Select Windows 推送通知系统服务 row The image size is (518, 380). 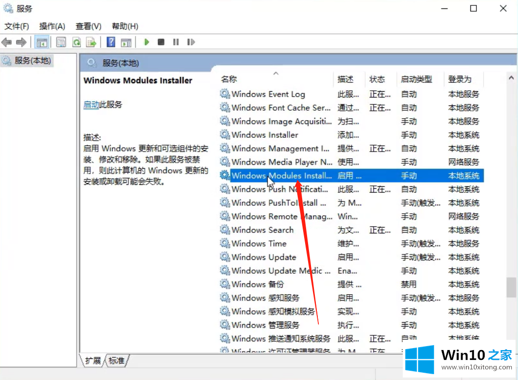point(352,339)
